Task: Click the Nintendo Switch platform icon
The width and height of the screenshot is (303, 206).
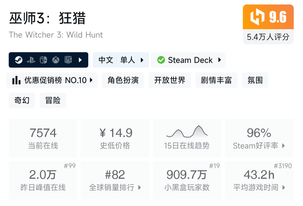Action: coord(43,60)
